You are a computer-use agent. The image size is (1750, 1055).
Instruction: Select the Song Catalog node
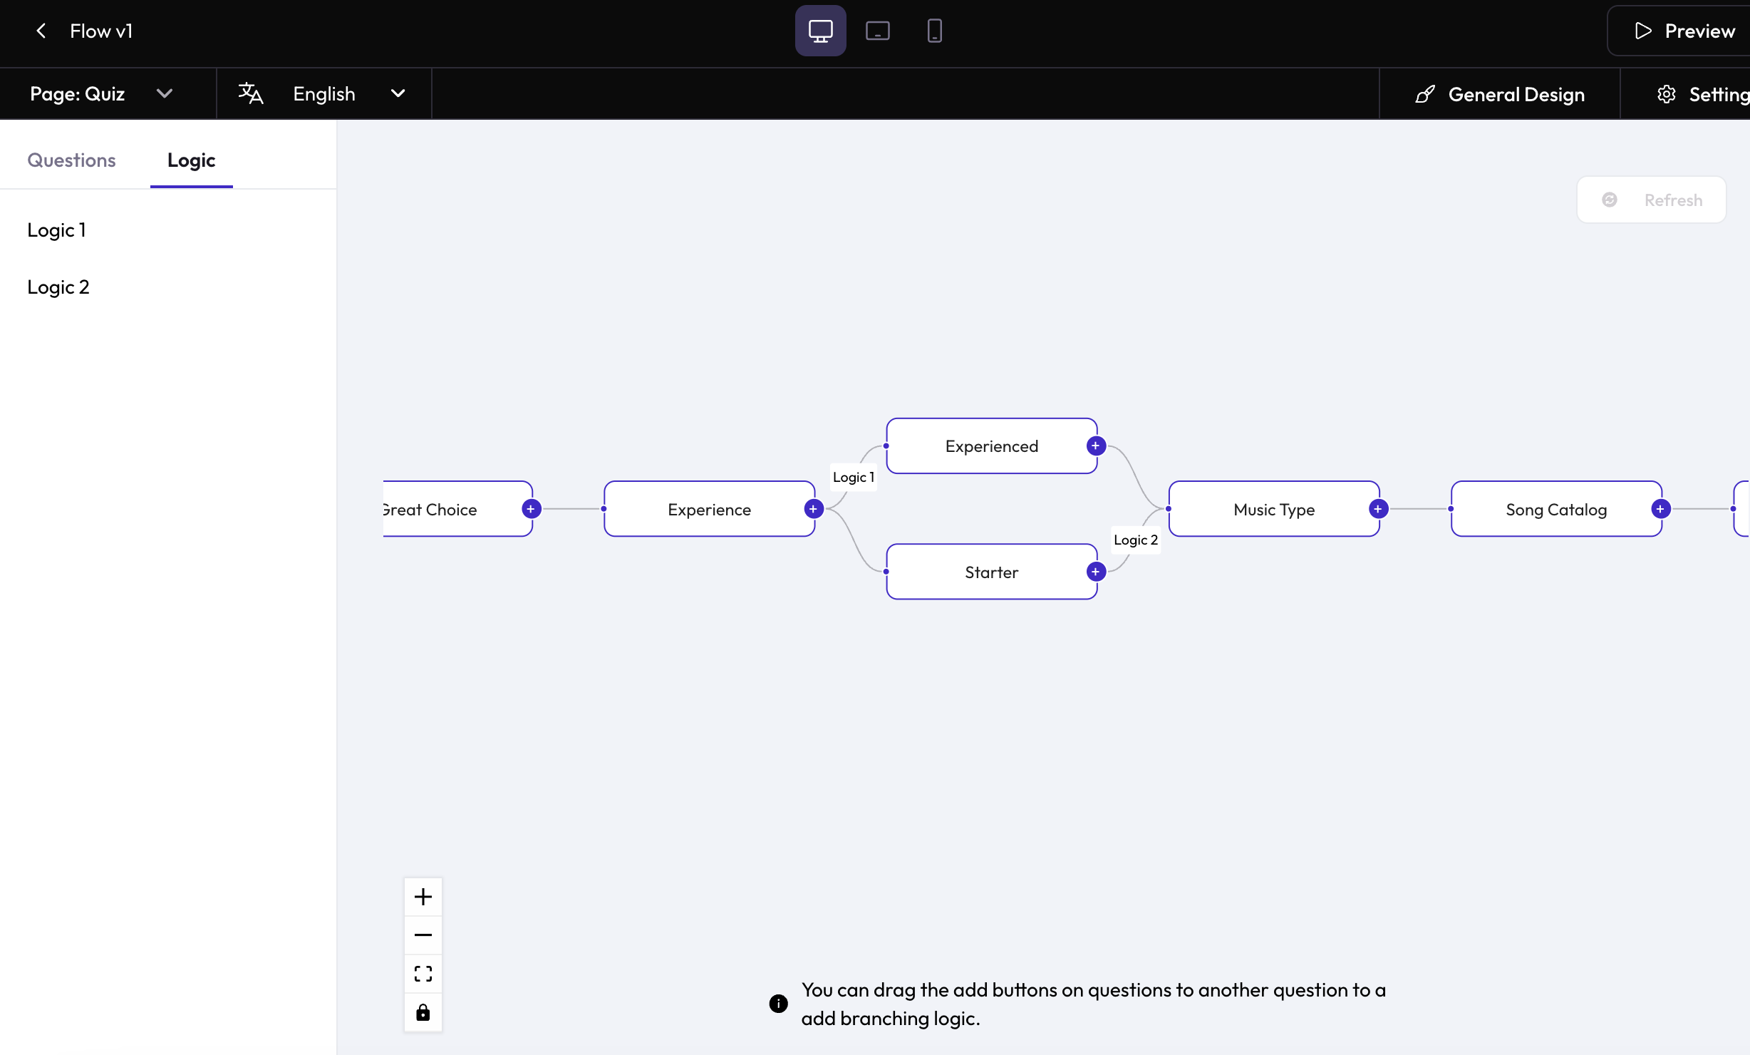pyautogui.click(x=1555, y=509)
